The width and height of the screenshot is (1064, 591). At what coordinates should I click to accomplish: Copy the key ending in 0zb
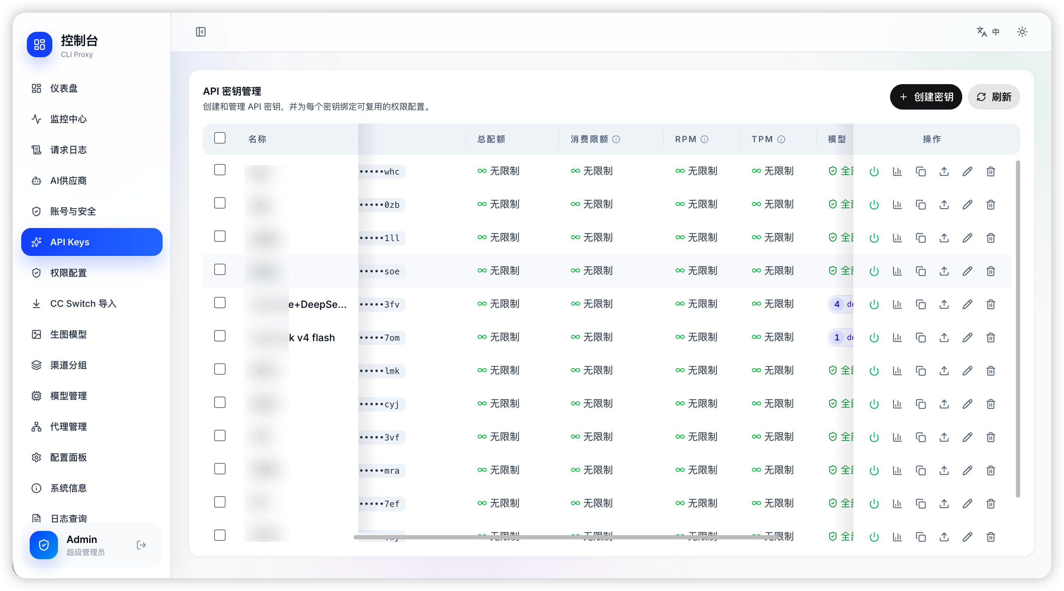(x=921, y=204)
